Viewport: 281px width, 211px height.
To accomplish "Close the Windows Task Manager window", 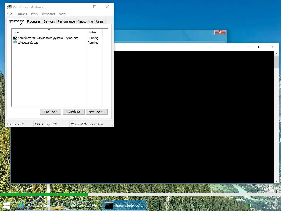I will tap(107, 7).
